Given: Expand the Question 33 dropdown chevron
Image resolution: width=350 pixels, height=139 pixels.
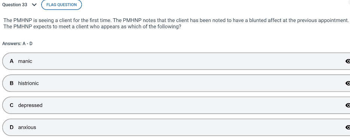Looking at the screenshot, I should (34, 5).
